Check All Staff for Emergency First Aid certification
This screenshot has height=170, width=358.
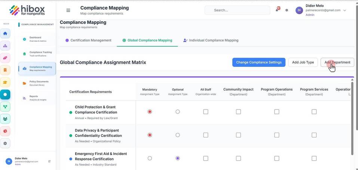[206, 158]
